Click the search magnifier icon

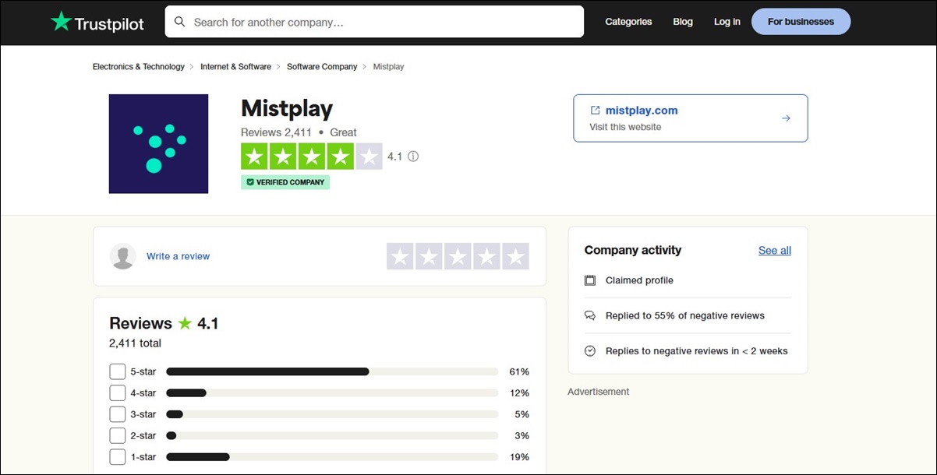(x=180, y=22)
